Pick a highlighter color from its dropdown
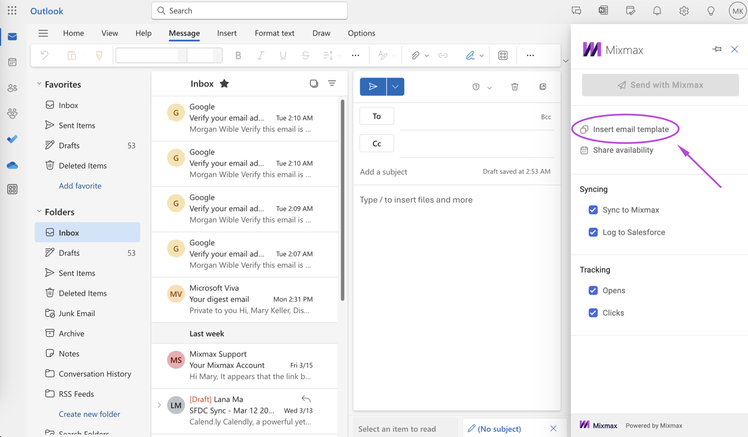The height and width of the screenshot is (437, 748). (482, 55)
